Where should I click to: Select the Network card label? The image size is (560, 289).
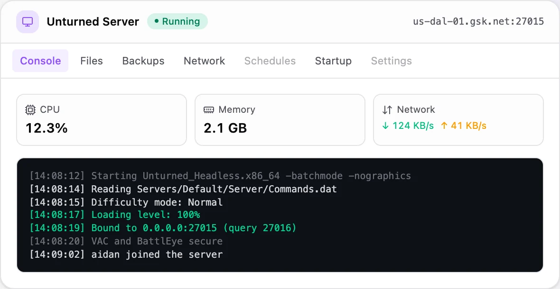click(416, 109)
